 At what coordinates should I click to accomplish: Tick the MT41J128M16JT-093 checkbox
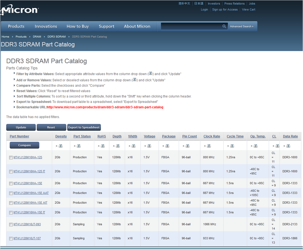(x=11, y=224)
